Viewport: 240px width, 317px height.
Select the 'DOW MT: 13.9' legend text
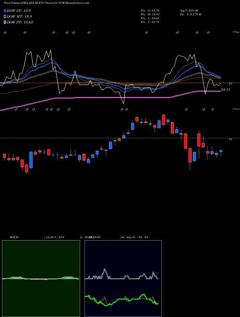[x=19, y=16]
